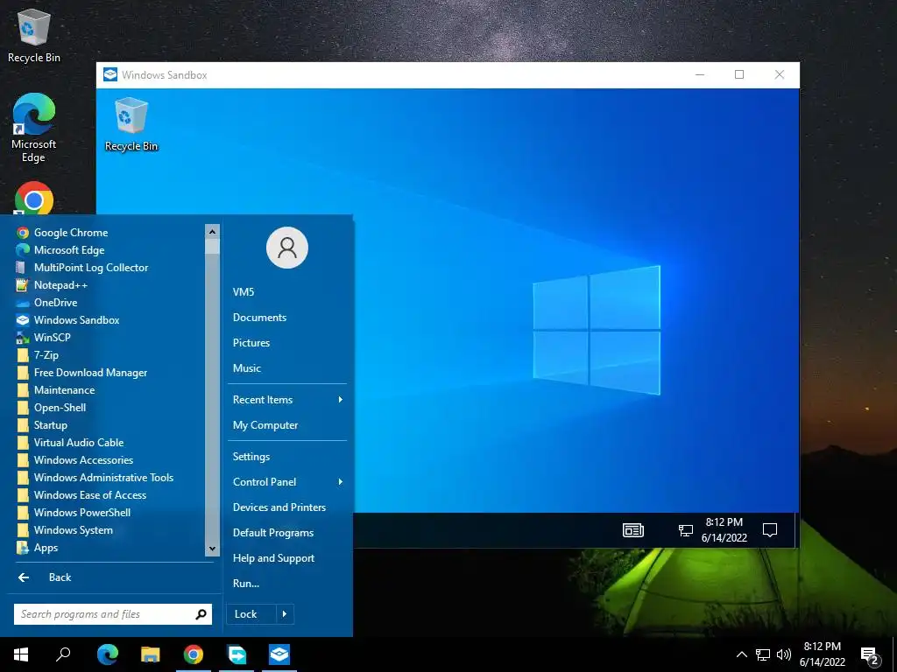This screenshot has width=897, height=672.
Task: Show hidden tray icons chevron
Action: pyautogui.click(x=741, y=654)
